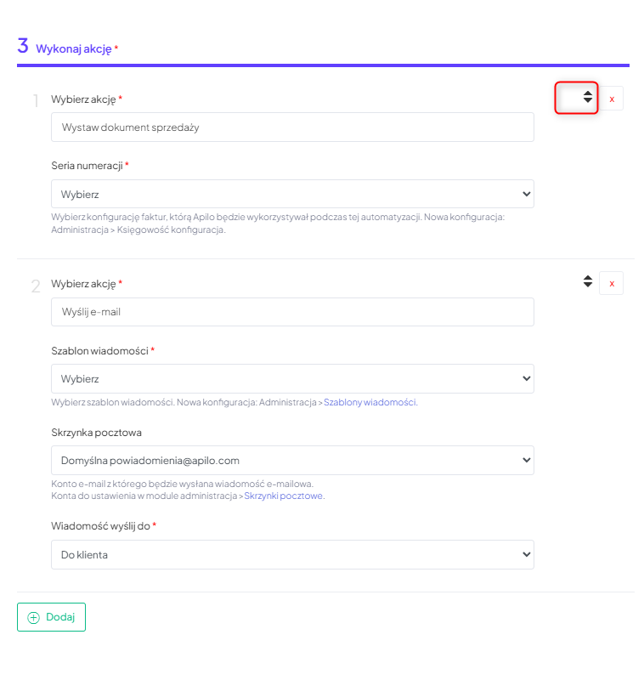Remove action 1 with its red x
This screenshot has width=644, height=697.
click(x=612, y=99)
